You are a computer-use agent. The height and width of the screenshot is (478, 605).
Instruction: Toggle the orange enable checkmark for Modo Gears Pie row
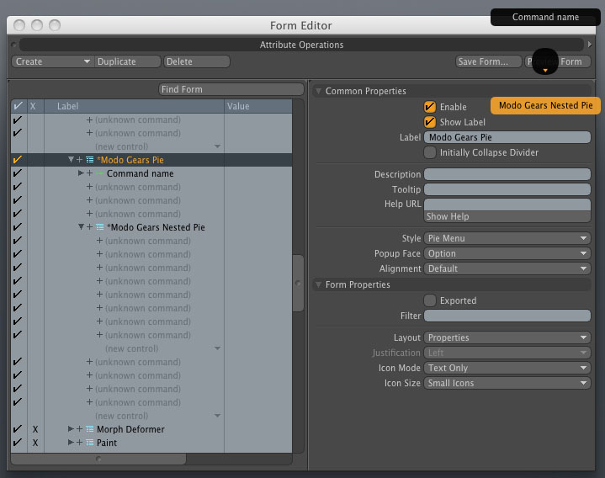(18, 160)
